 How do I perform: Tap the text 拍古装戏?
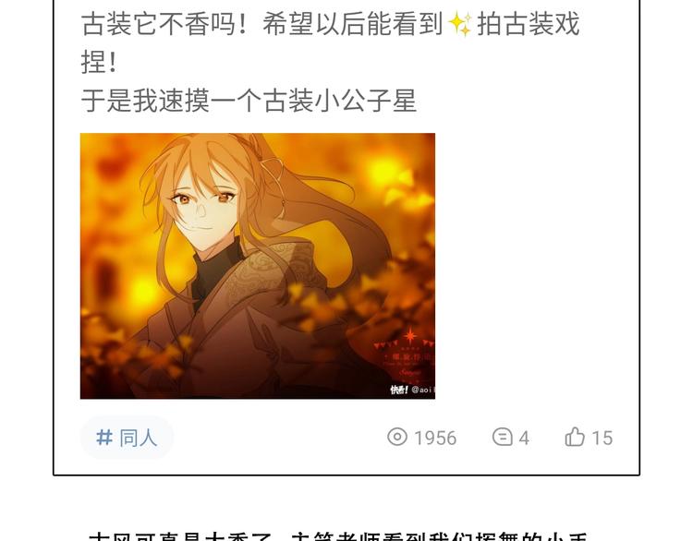529,24
